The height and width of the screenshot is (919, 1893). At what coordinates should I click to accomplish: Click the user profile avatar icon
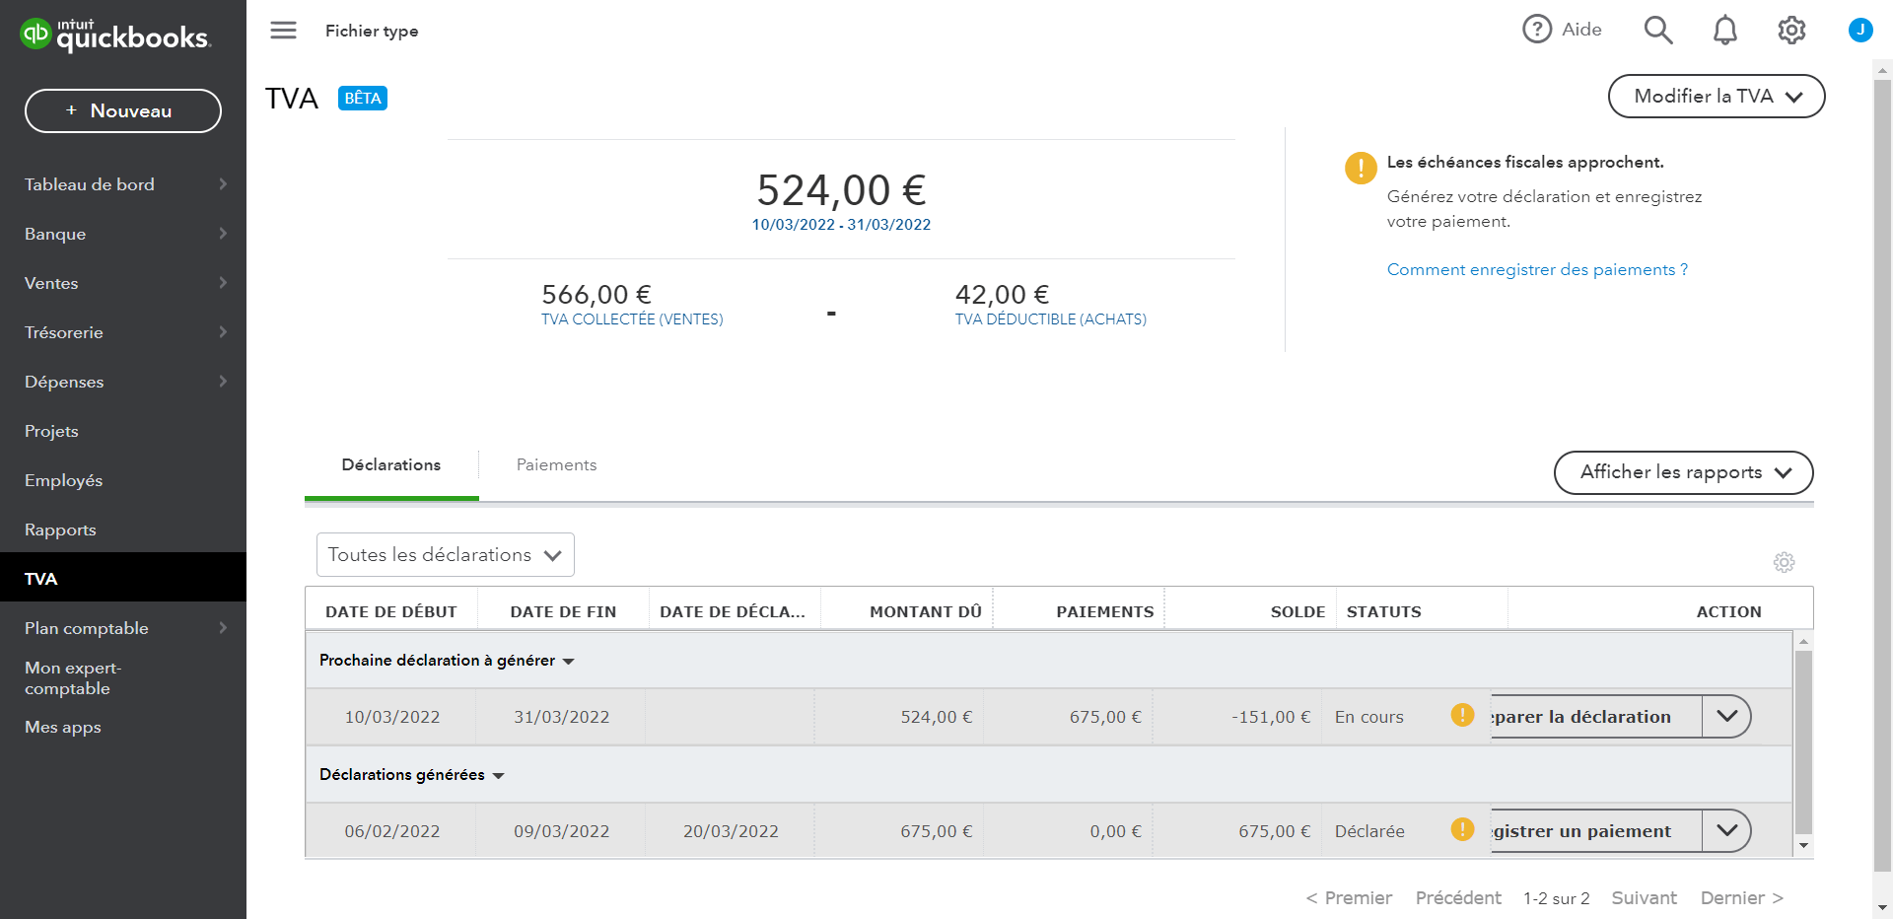(x=1859, y=30)
